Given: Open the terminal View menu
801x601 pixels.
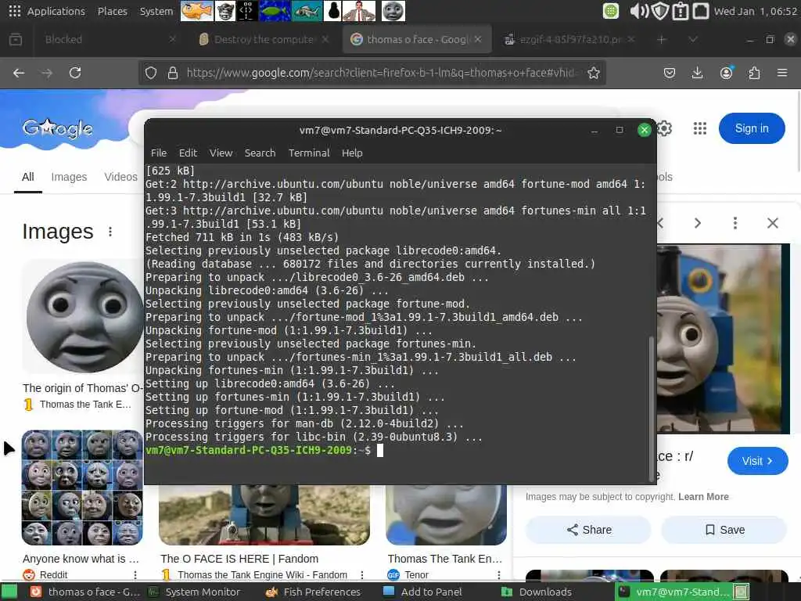Looking at the screenshot, I should (x=221, y=153).
